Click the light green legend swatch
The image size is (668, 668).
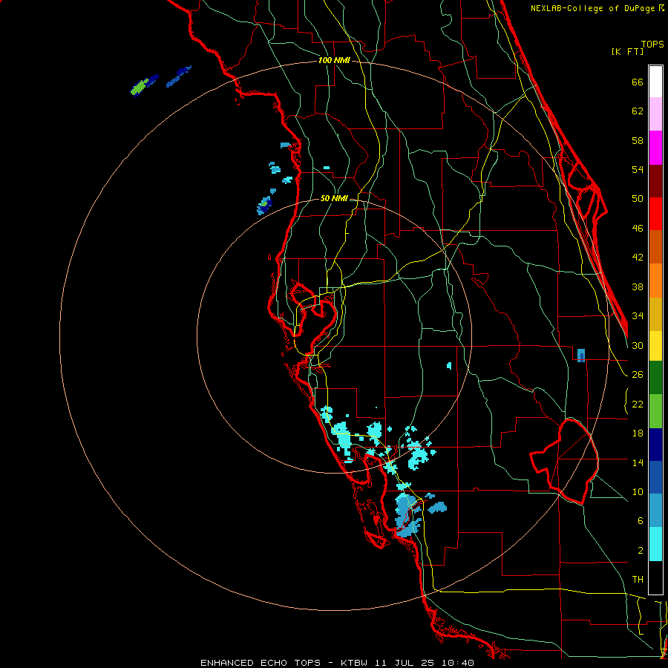pos(655,411)
